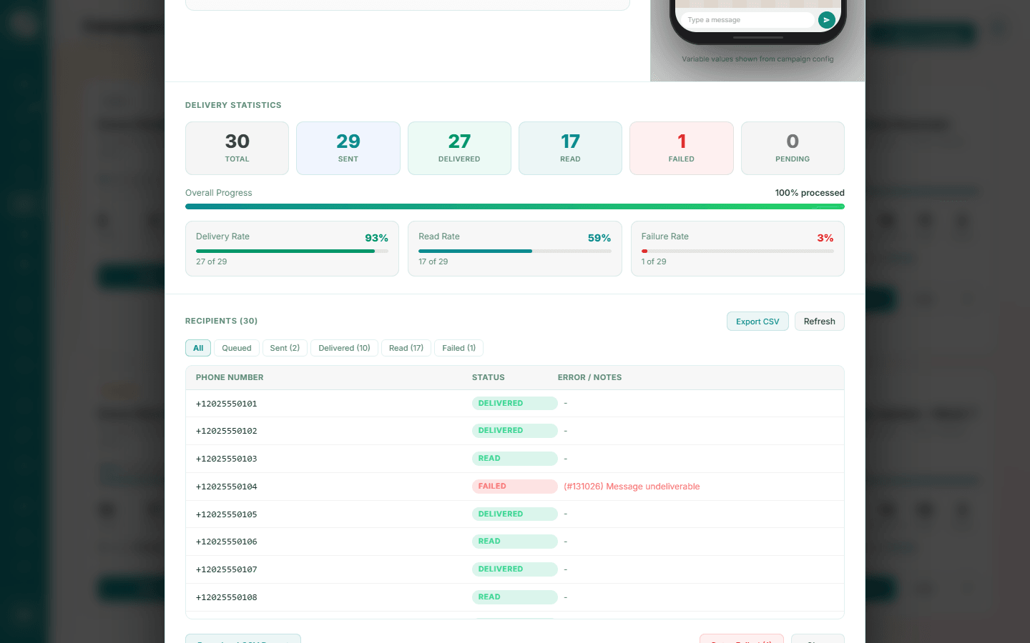Select the 0 Pending stat card

(x=793, y=148)
